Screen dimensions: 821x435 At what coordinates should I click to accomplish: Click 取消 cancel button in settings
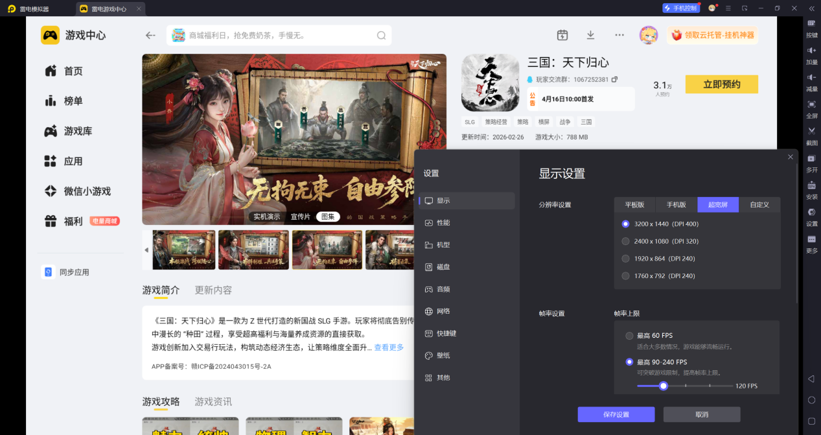click(702, 414)
